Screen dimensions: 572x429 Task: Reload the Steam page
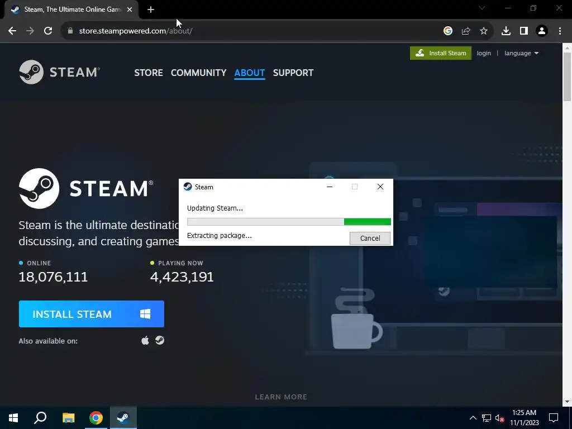tap(48, 31)
